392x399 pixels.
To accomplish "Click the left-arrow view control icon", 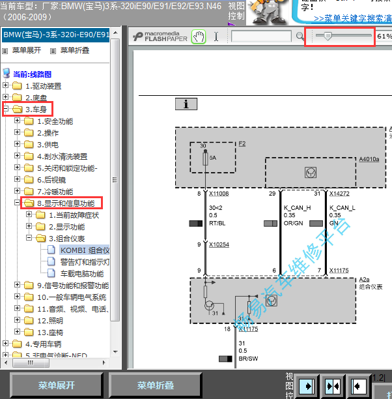I will tap(358, 386).
